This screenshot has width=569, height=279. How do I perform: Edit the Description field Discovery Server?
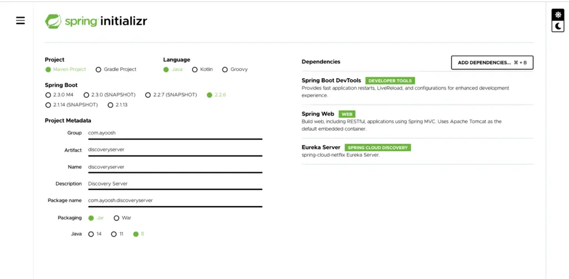175,183
